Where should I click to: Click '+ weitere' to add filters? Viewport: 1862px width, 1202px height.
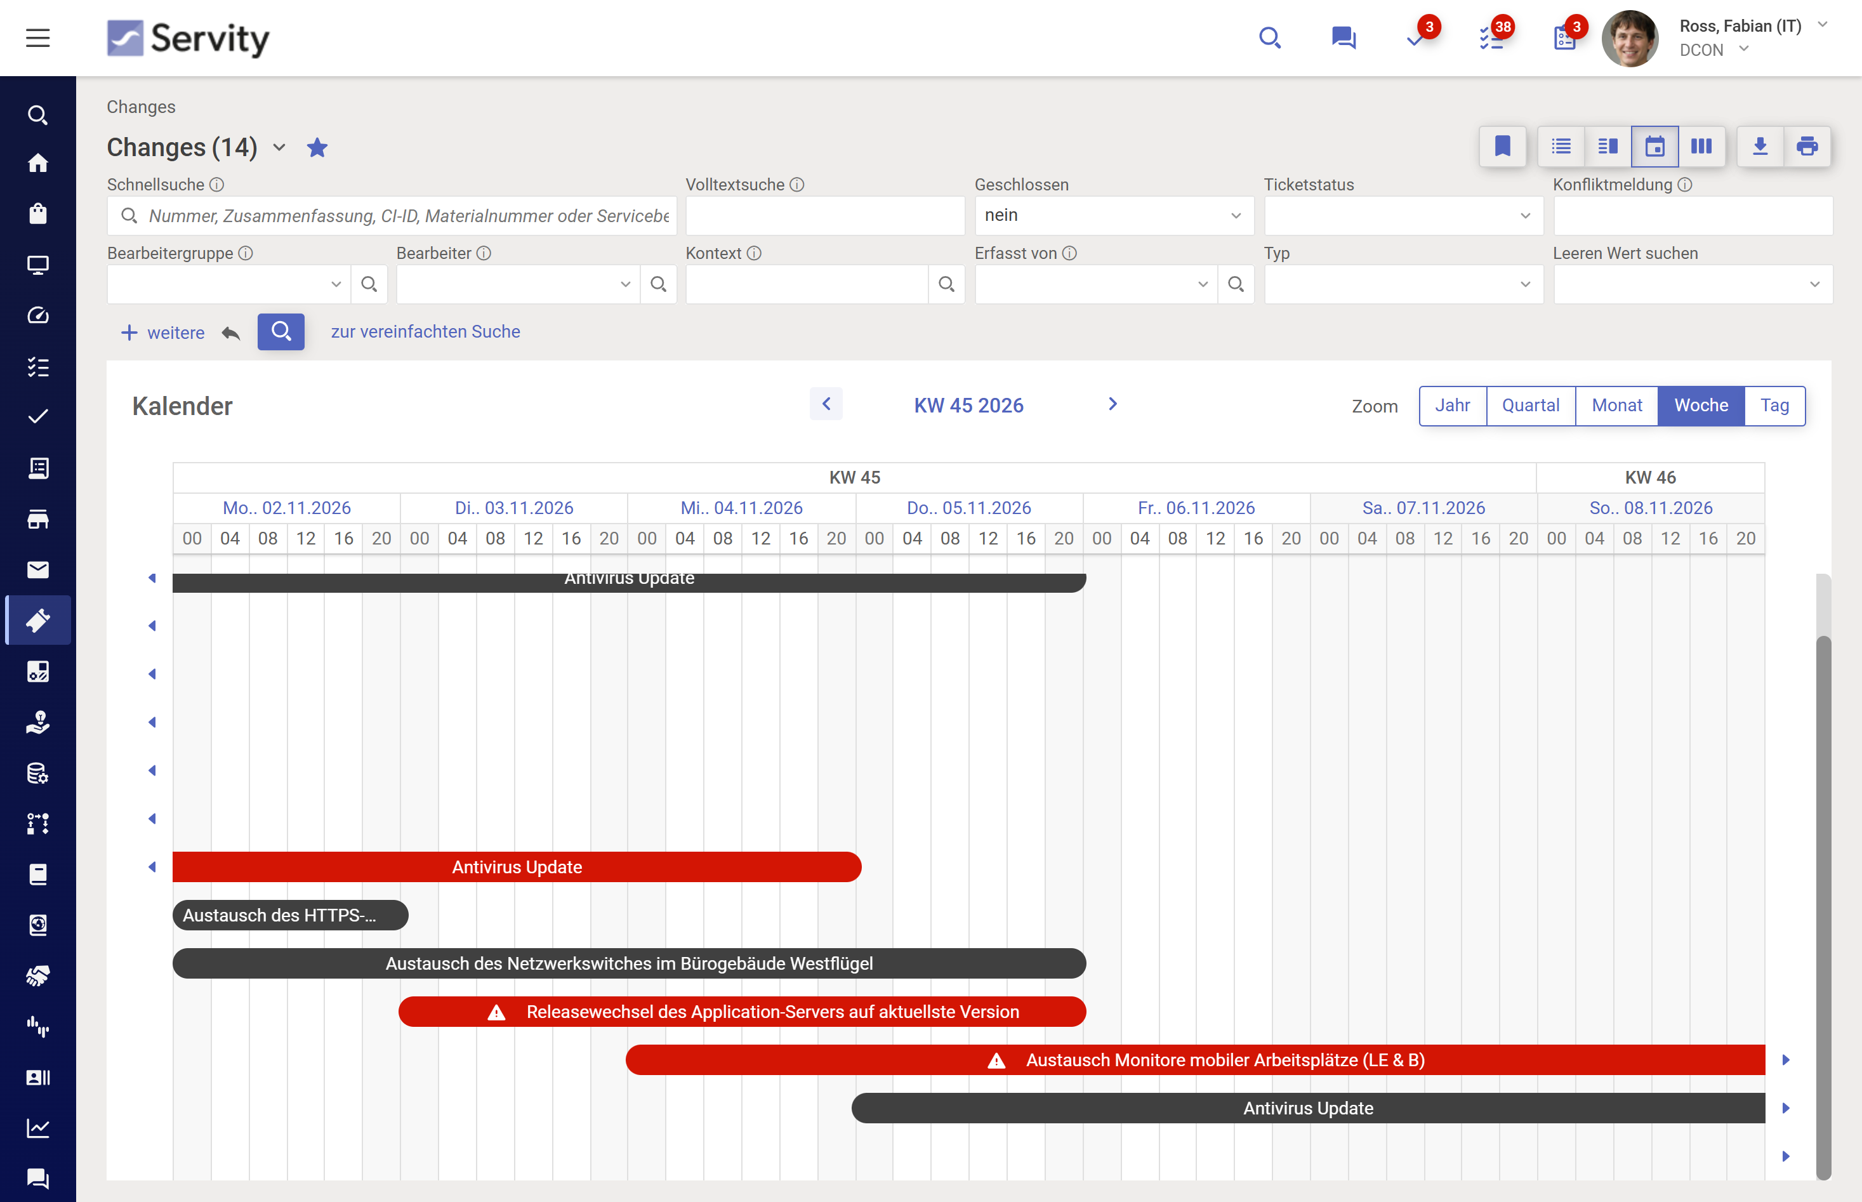pyautogui.click(x=162, y=333)
